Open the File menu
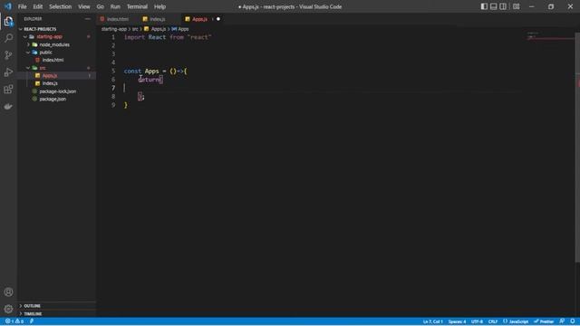 coord(22,6)
